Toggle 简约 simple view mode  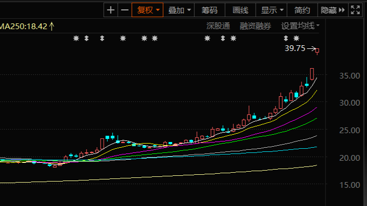tap(302, 10)
